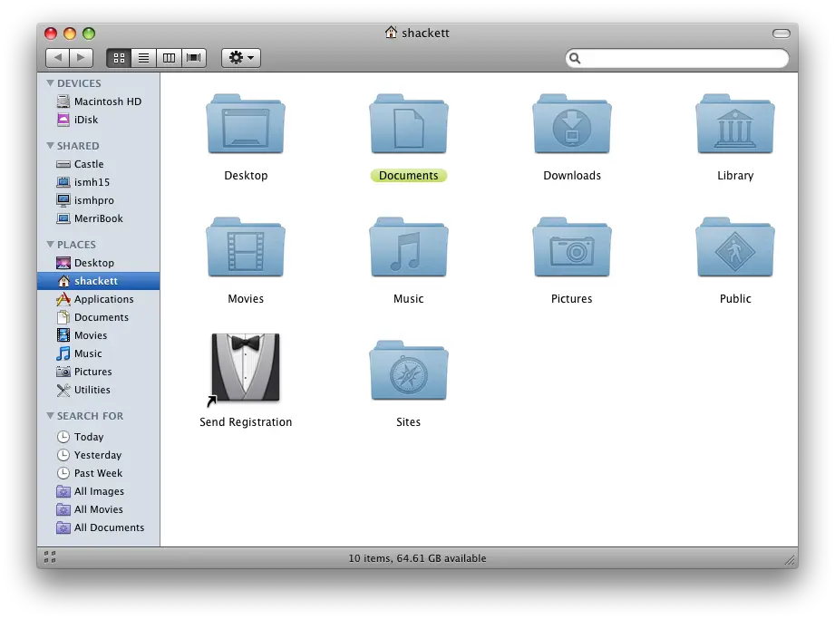Go back with the left arrow button

coord(57,57)
